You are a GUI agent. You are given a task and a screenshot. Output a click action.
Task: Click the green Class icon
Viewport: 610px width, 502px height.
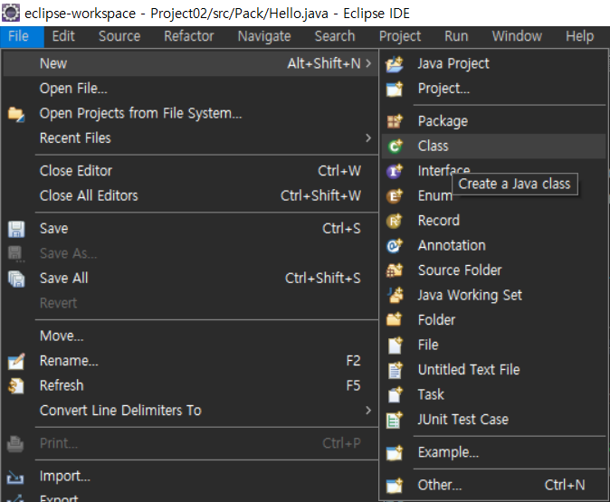coord(395,147)
